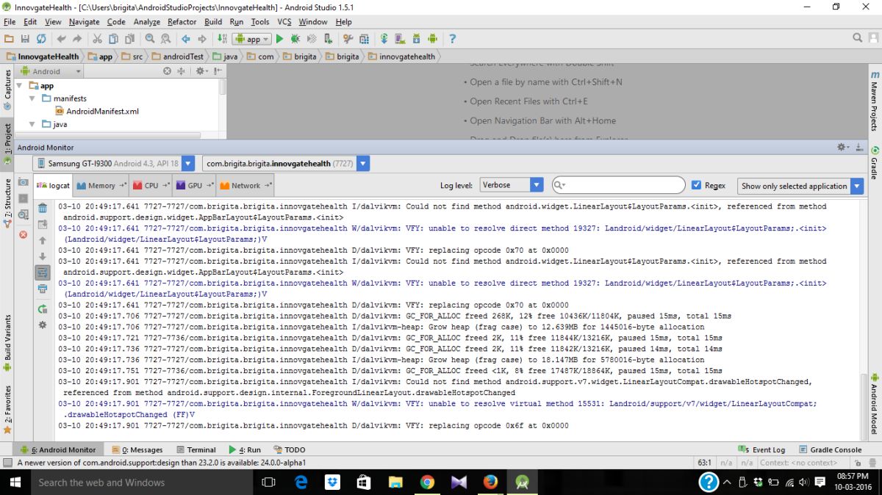Toggle the Gradle side tool window

(875, 163)
